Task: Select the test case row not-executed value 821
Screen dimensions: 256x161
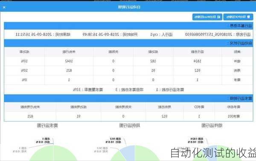Action: 69,71
